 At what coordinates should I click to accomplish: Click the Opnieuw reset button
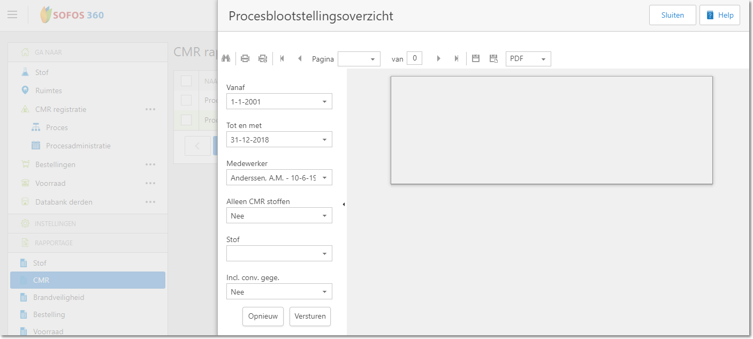click(x=263, y=317)
